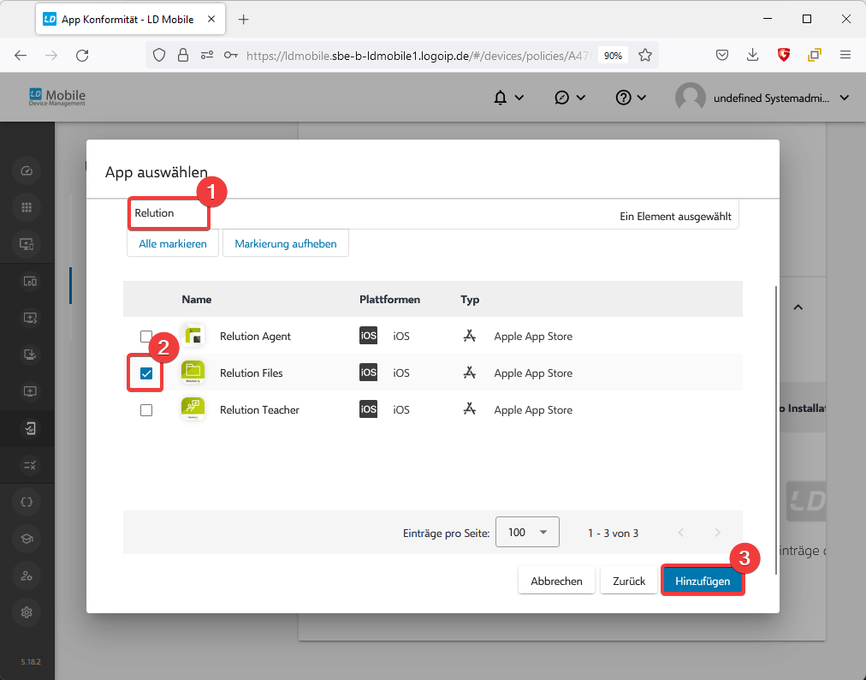Switch to App Konformität browser tab
Image resolution: width=866 pixels, height=680 pixels.
tap(130, 20)
